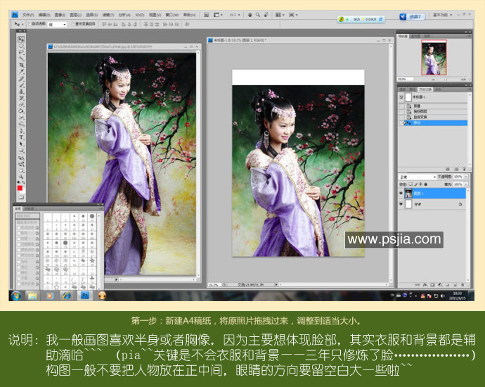Check the Texture box in Brushes panel
This screenshot has height=387, width=485.
pyautogui.click(x=18, y=239)
